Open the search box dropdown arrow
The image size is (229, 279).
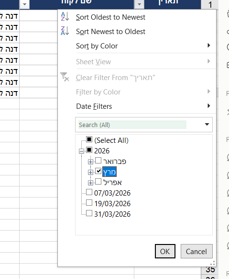207,124
